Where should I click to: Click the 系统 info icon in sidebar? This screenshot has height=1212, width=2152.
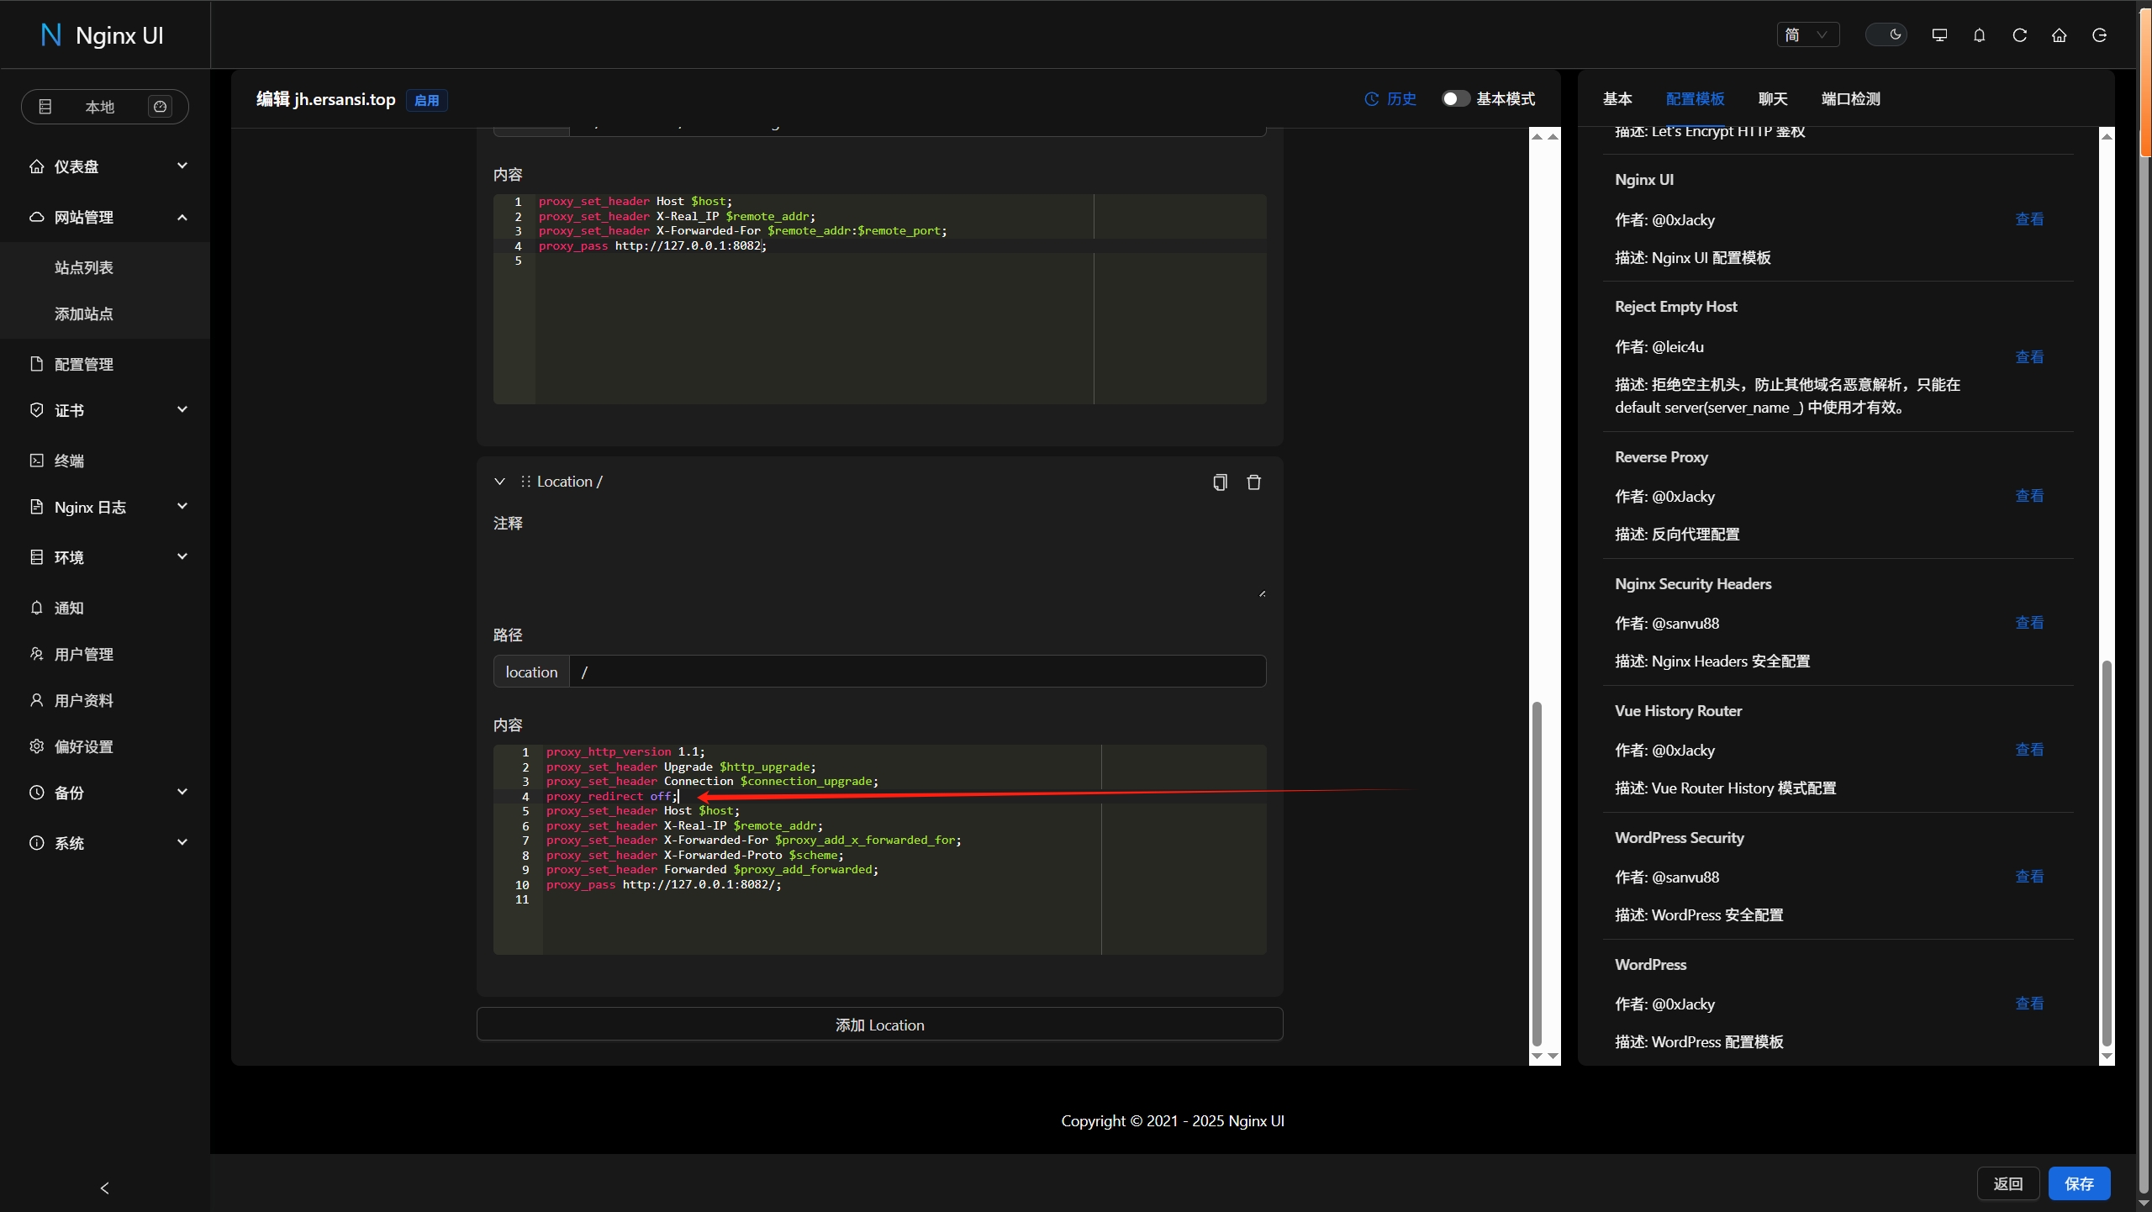36,843
